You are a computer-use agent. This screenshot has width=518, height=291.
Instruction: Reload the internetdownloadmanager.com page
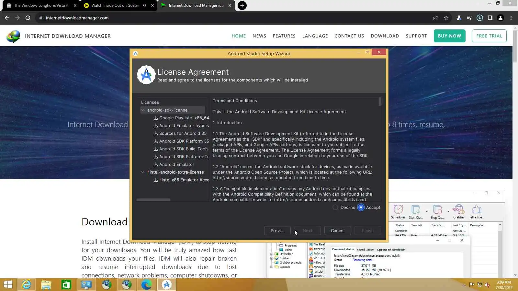point(28,18)
